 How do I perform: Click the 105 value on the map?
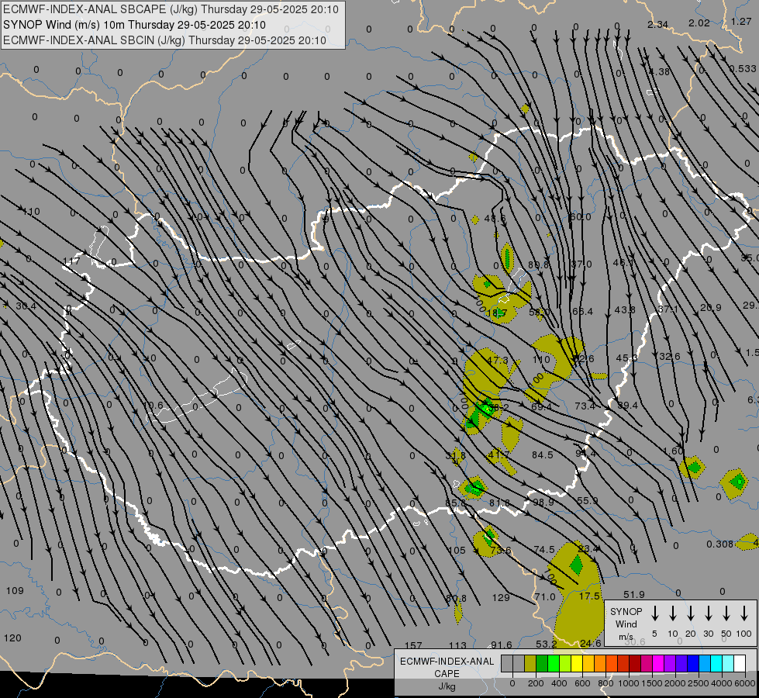(x=457, y=551)
